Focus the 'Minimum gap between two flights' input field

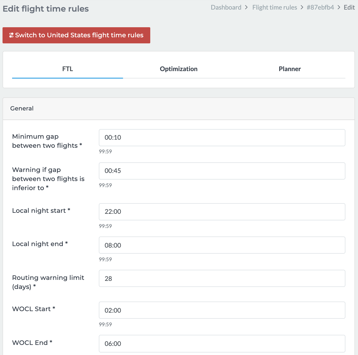(222, 138)
